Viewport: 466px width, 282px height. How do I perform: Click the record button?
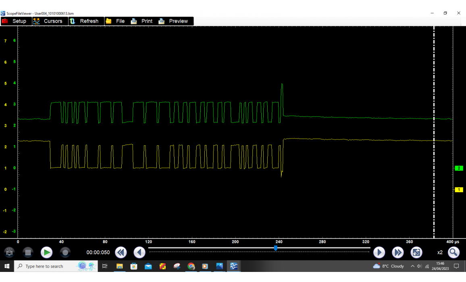click(65, 252)
